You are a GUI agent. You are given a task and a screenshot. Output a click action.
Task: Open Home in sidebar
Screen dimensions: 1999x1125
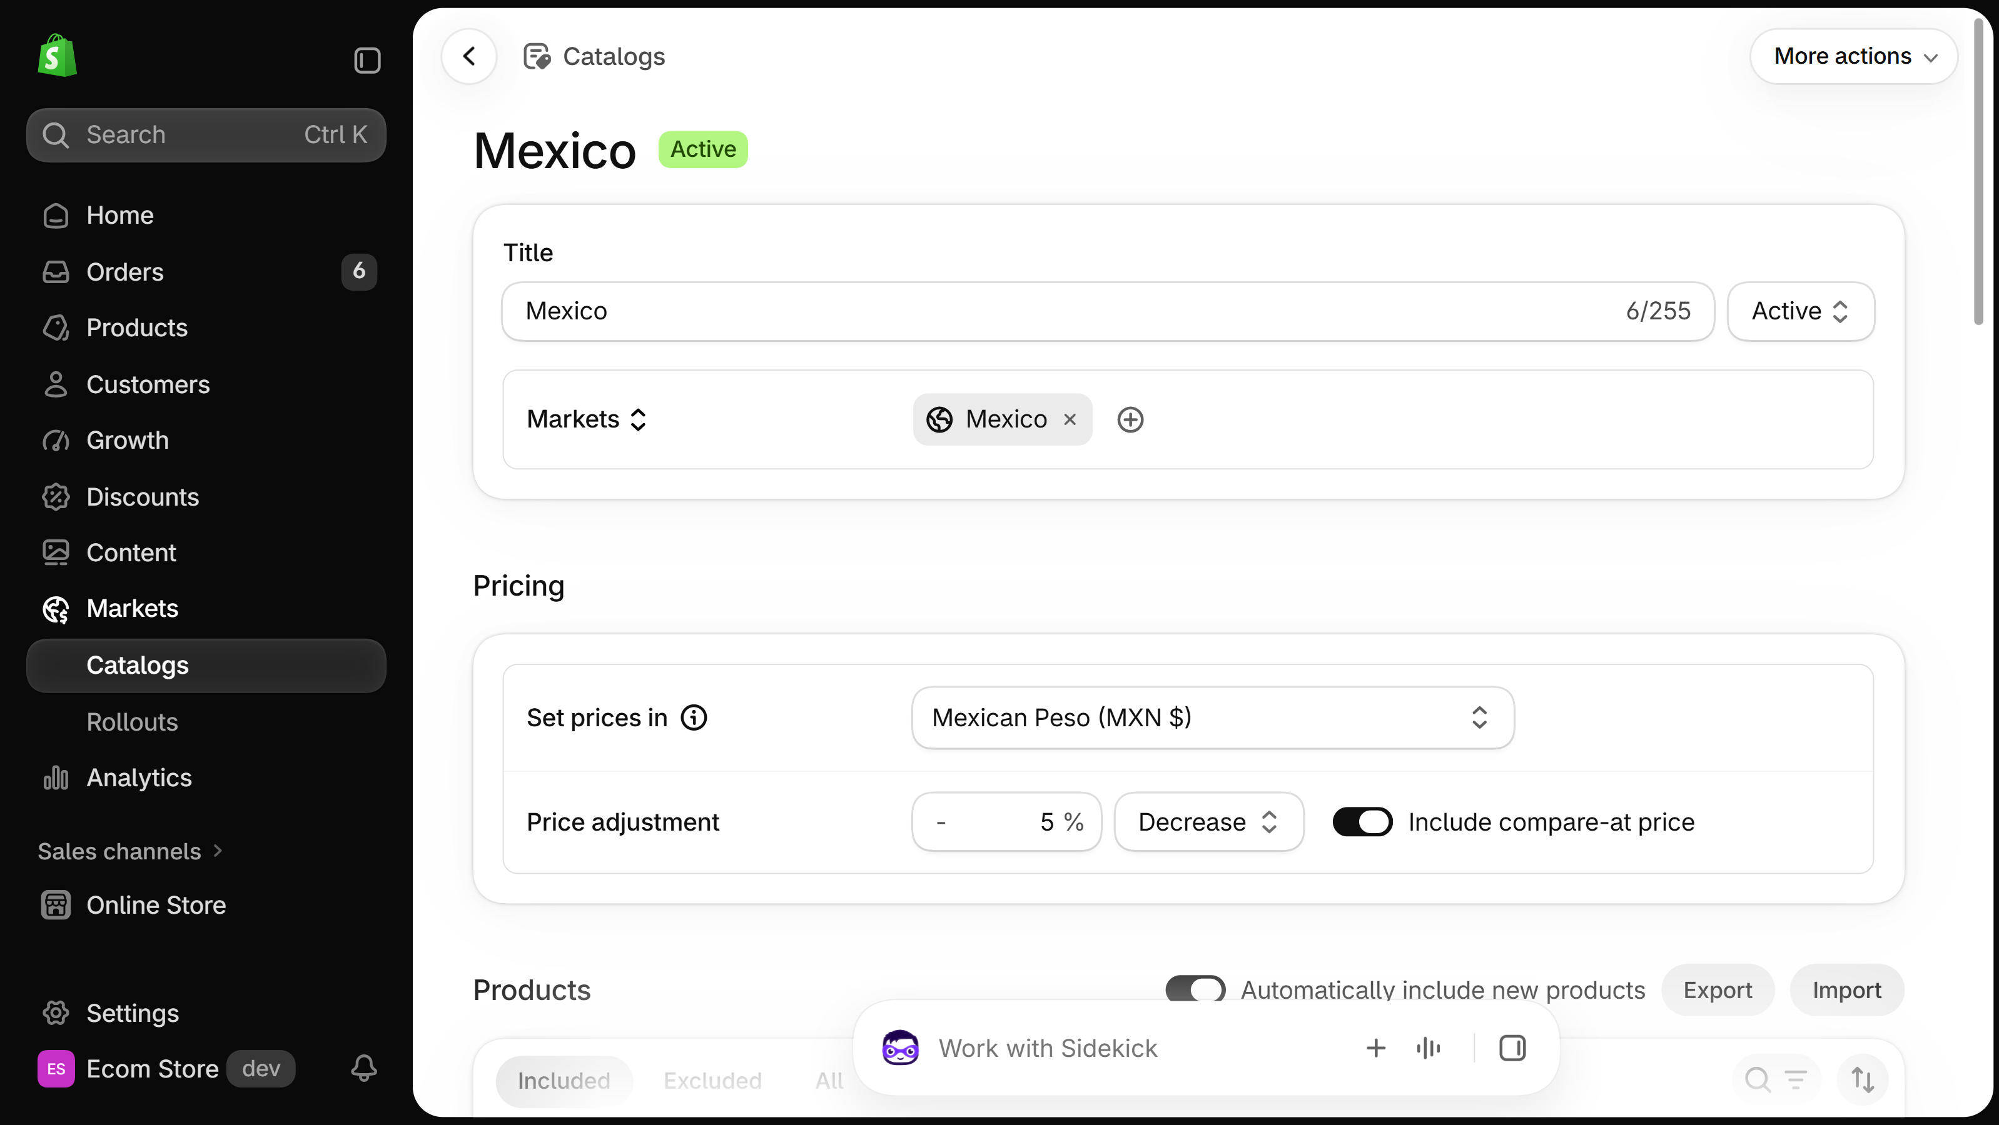pyautogui.click(x=206, y=215)
